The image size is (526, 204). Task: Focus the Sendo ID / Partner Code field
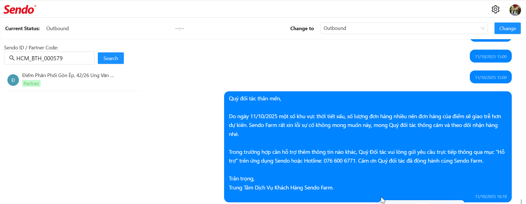(x=49, y=58)
